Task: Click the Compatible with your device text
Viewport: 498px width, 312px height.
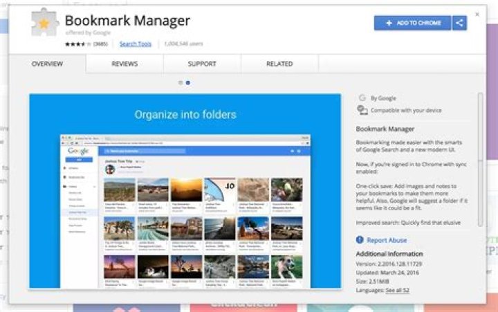Action: (x=406, y=110)
